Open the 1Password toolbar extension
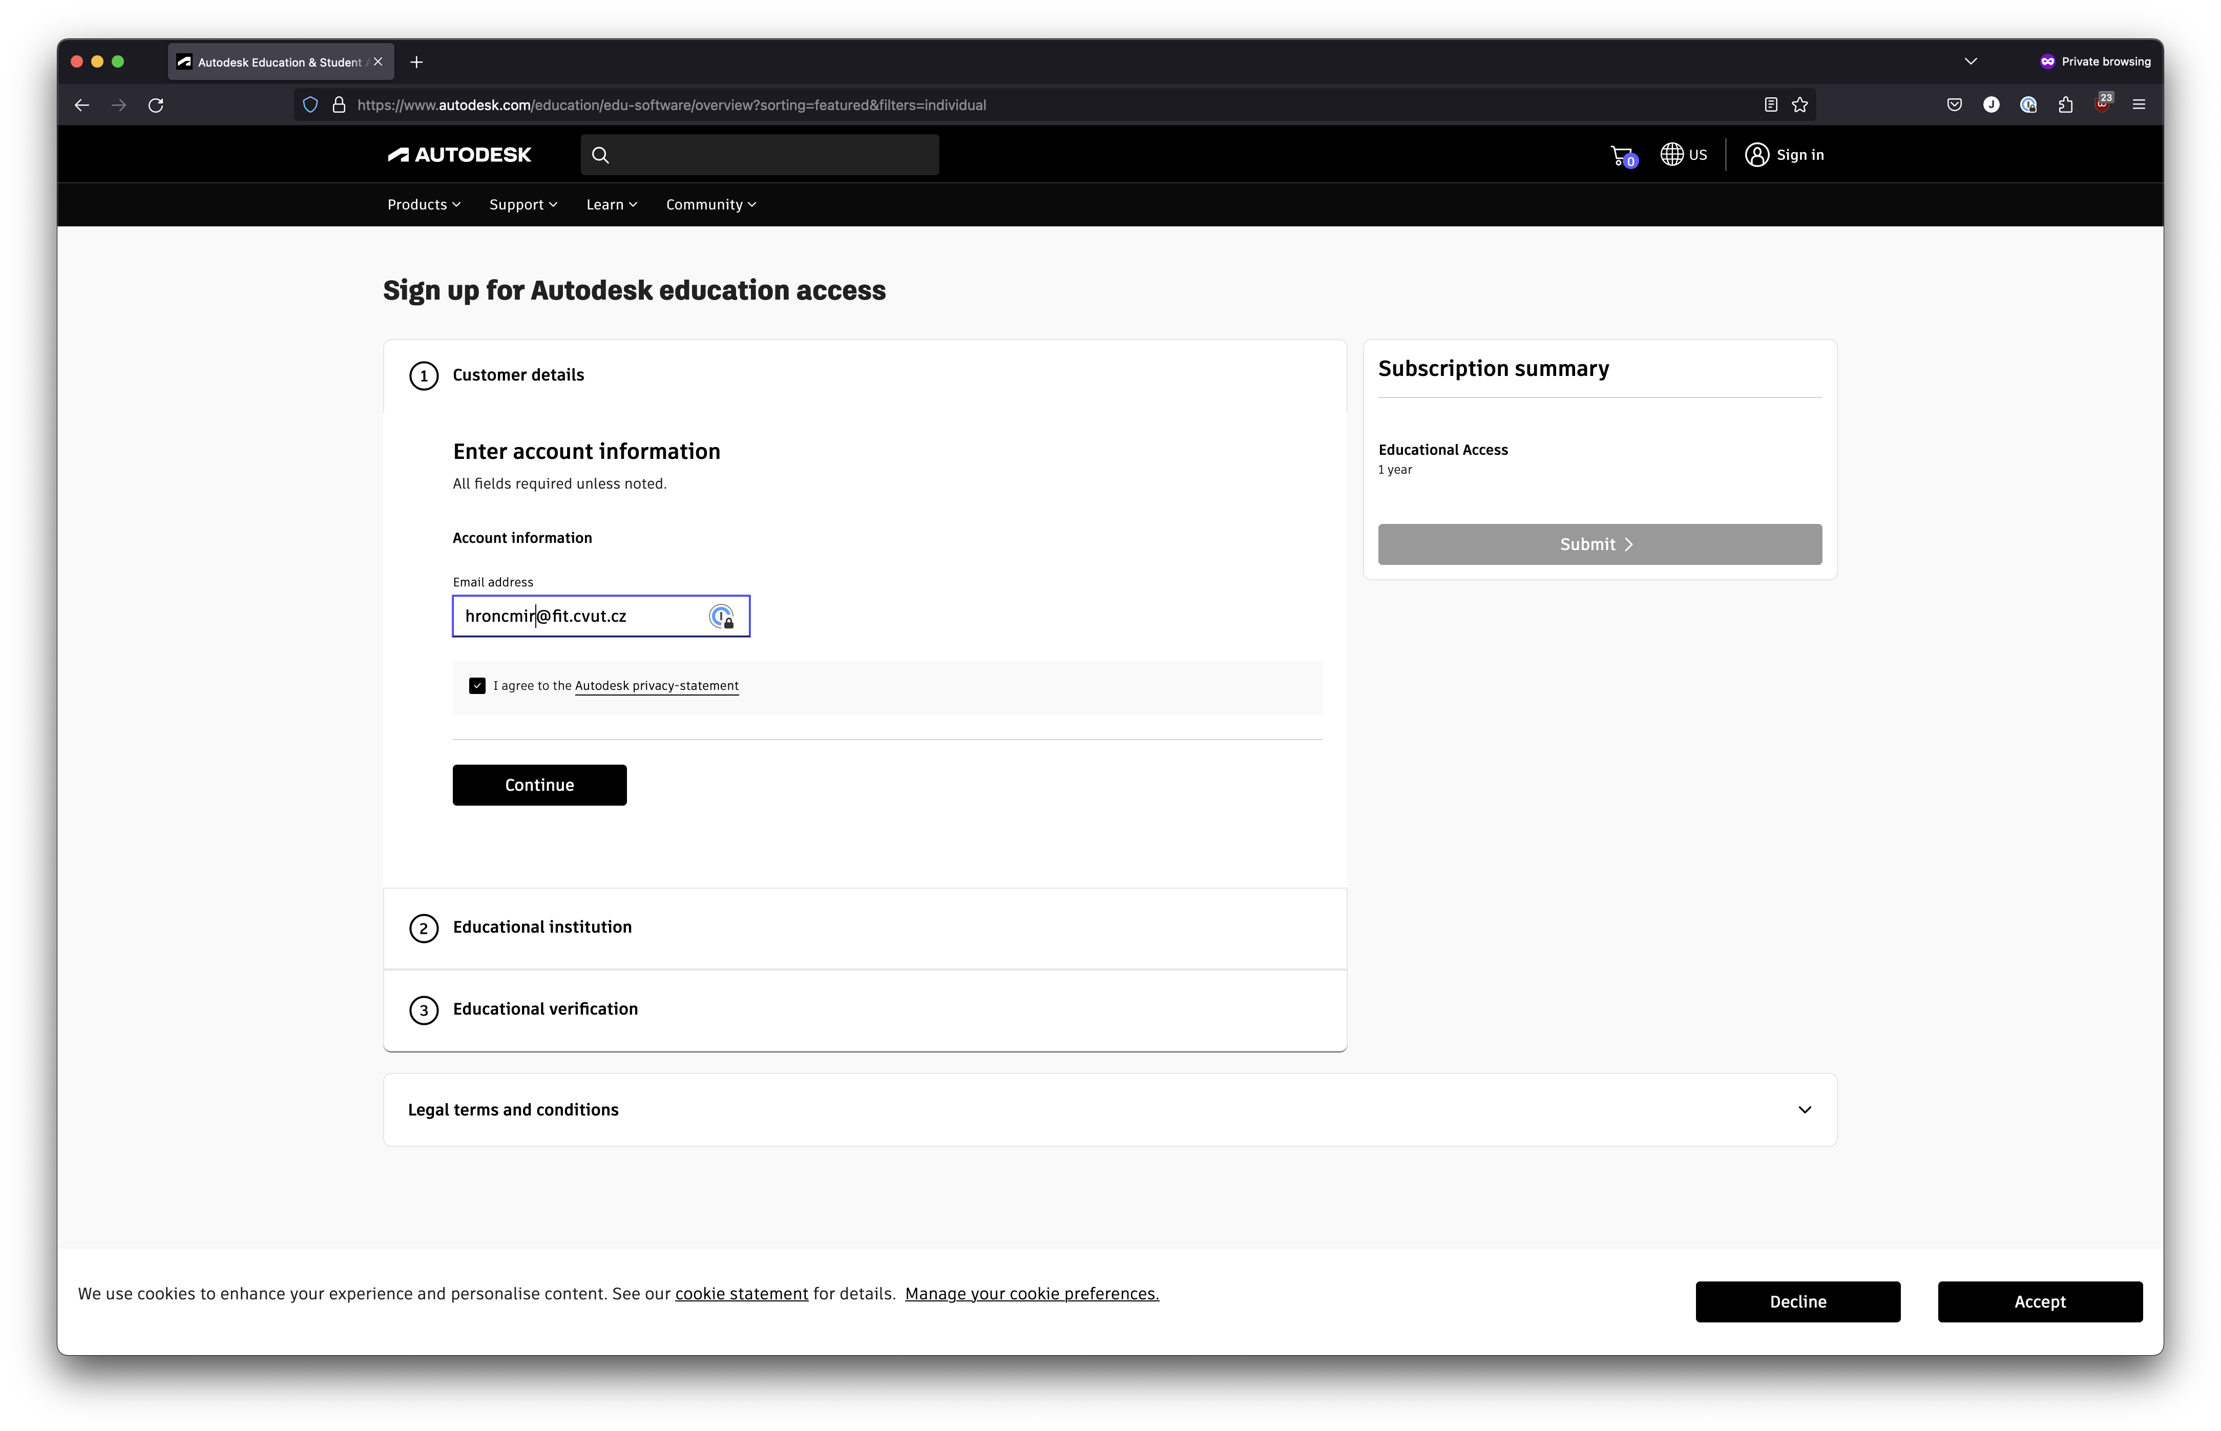 [2028, 105]
